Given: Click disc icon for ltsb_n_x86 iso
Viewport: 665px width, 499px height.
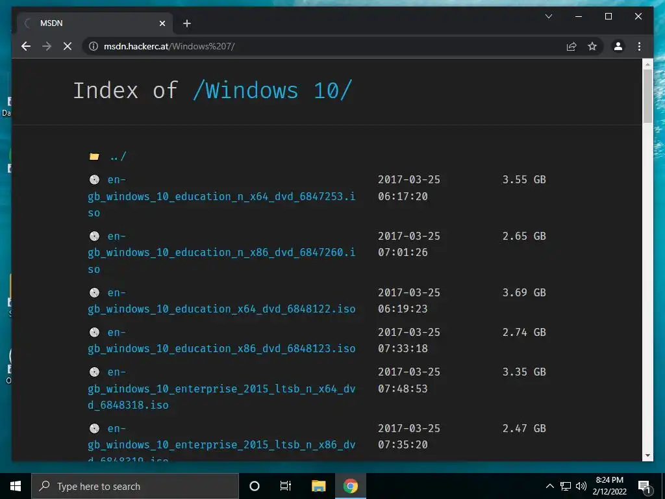Looking at the screenshot, I should point(94,428).
